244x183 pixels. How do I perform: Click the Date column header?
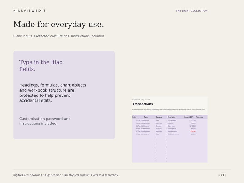(134, 117)
